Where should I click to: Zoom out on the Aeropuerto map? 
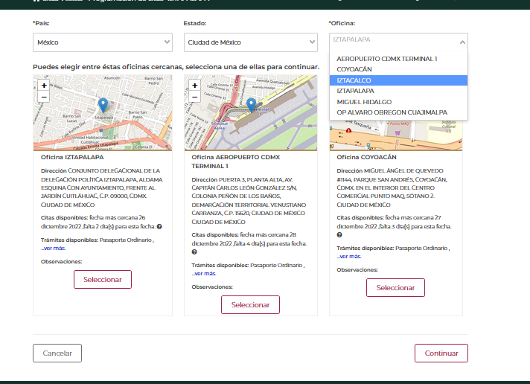(194, 97)
